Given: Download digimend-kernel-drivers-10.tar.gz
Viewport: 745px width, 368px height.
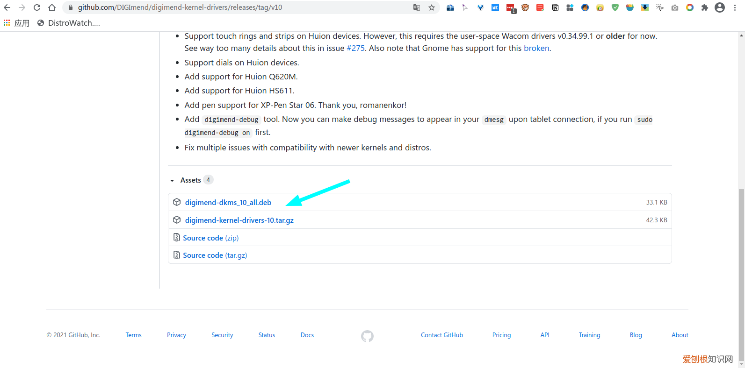Looking at the screenshot, I should [x=239, y=220].
